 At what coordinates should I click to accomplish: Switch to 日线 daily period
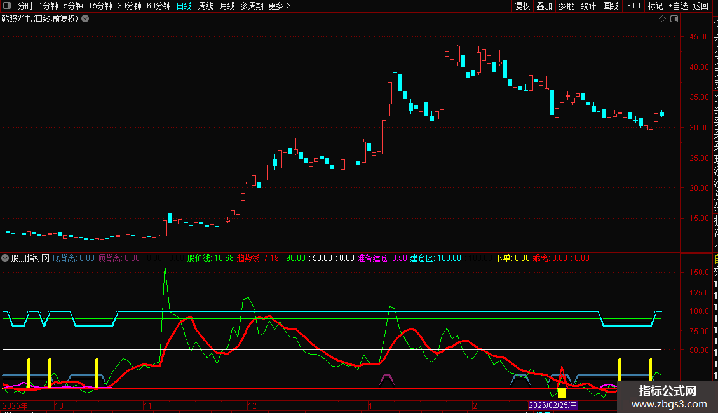coord(184,6)
